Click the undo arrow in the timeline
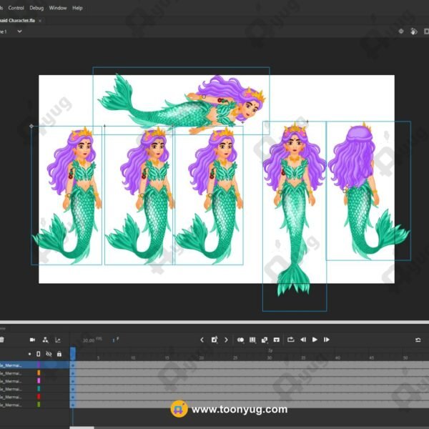The height and width of the screenshot is (429, 429). point(418,340)
